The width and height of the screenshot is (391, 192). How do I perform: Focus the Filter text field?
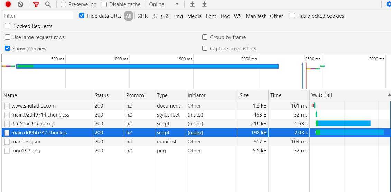pyautogui.click(x=38, y=16)
